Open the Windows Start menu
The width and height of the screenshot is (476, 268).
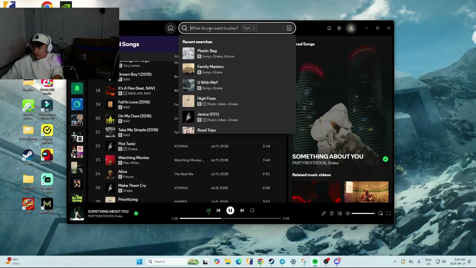coord(139,262)
